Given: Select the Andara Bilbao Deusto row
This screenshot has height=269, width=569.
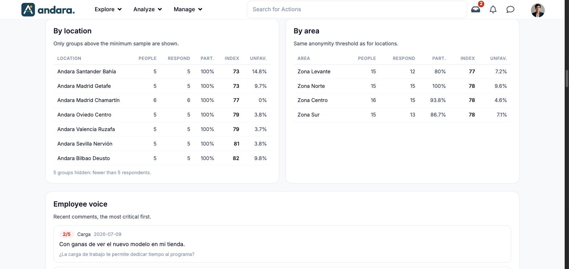Looking at the screenshot, I should 162,158.
